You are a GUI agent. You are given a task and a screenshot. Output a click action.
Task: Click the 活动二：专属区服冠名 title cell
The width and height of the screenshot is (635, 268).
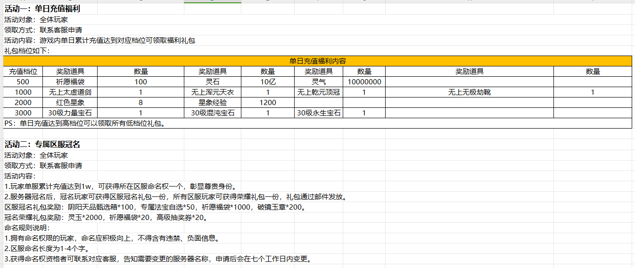pos(42,144)
